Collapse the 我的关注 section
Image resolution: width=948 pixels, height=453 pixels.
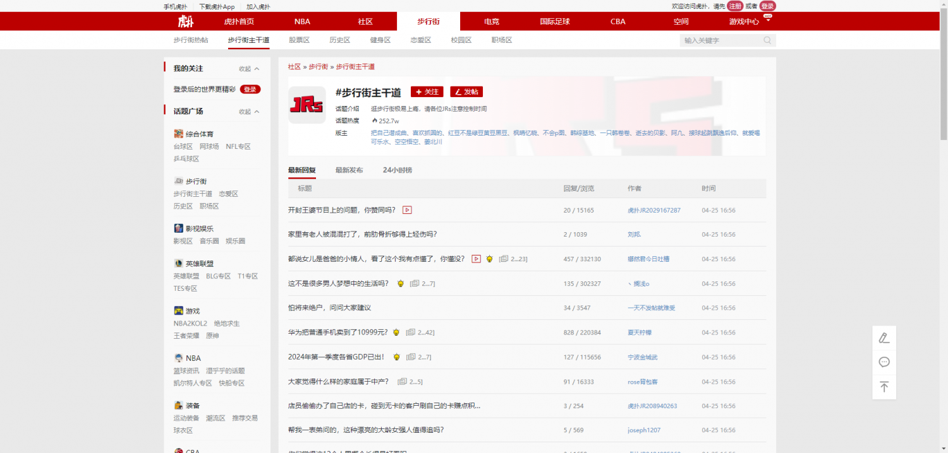tap(249, 69)
